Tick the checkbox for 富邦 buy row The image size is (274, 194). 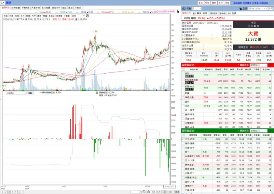pyautogui.click(x=183, y=101)
